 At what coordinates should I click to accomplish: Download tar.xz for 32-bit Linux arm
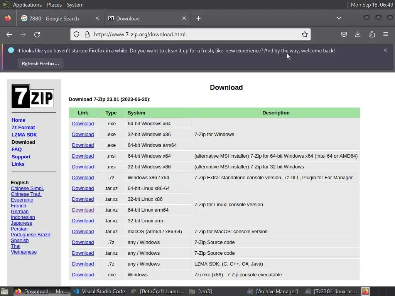tap(83, 221)
